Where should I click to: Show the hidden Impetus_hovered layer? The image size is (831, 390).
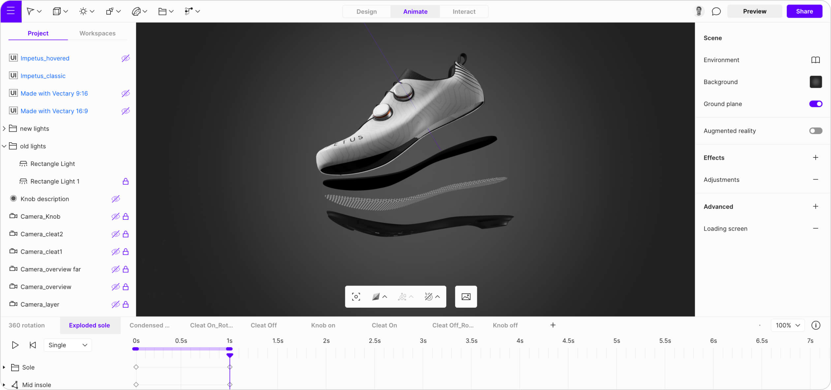point(126,58)
